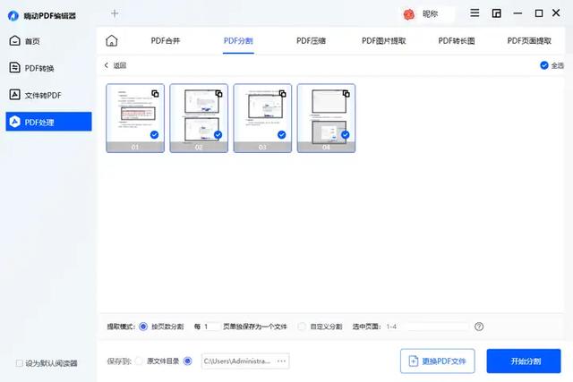Switch to the PDF页面提取 tab
The height and width of the screenshot is (382, 573).
(529, 40)
